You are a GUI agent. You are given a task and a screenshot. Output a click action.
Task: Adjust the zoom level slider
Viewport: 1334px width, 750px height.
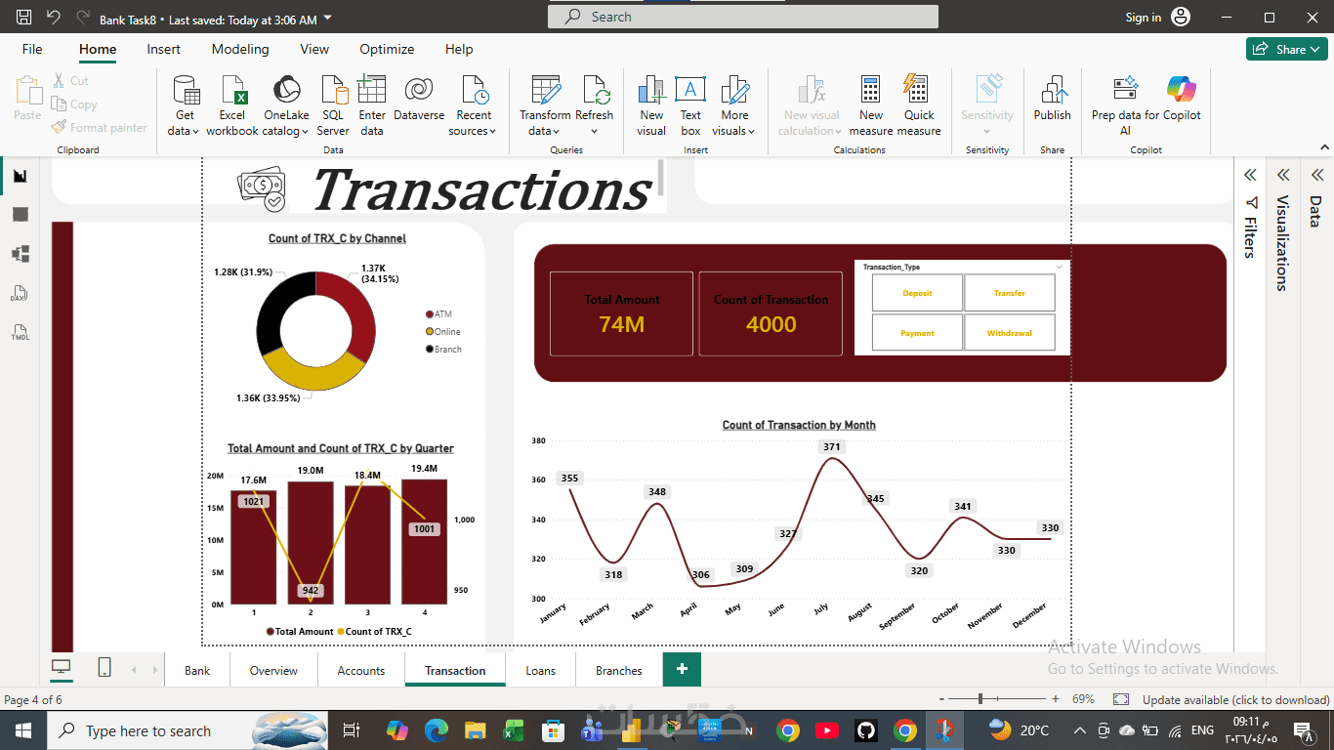click(980, 699)
